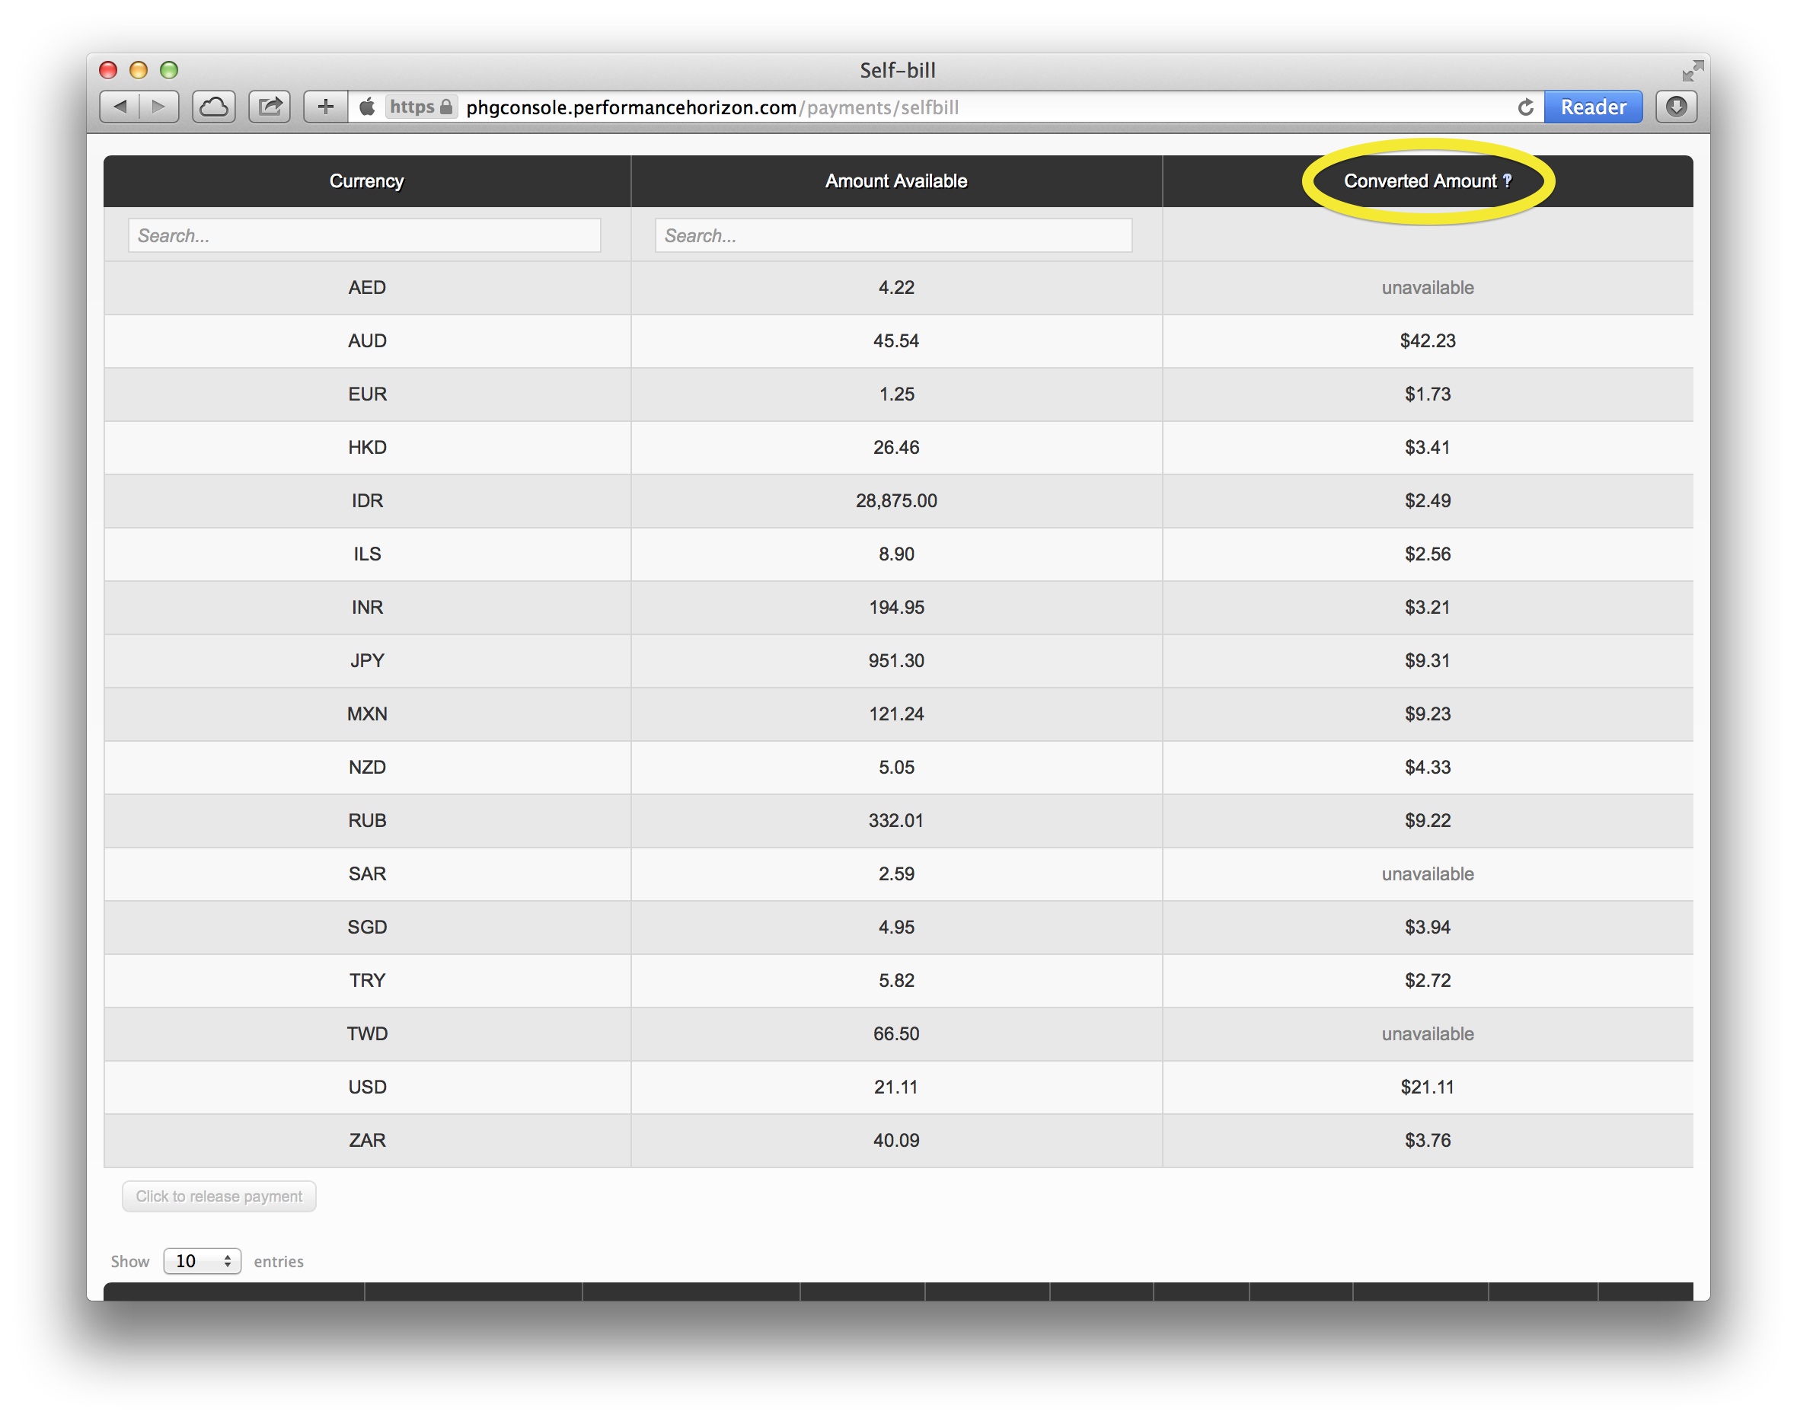Select the USD currency cell
This screenshot has width=1797, height=1421.
click(367, 1087)
